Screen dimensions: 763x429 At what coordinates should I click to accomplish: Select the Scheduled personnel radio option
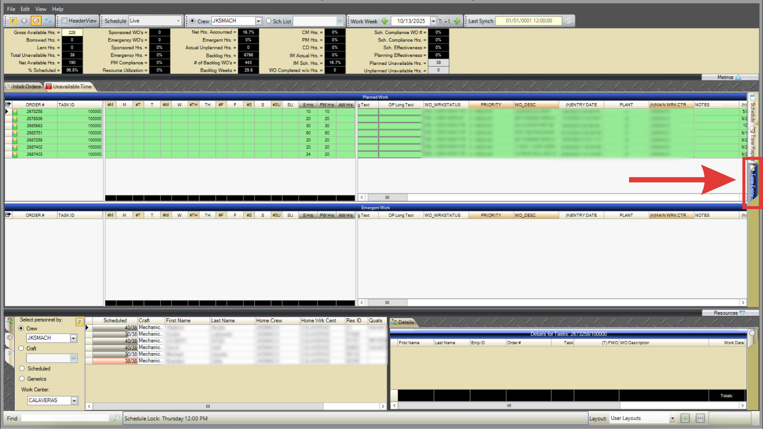22,369
